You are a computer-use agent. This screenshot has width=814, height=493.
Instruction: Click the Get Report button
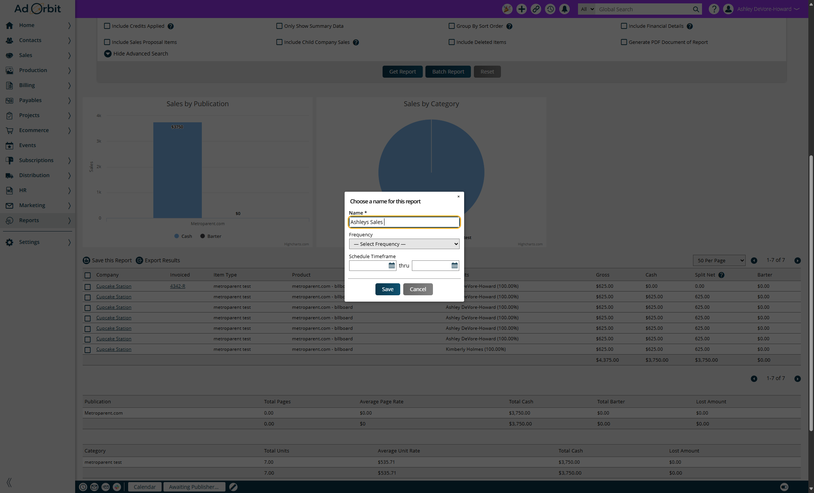(x=402, y=72)
